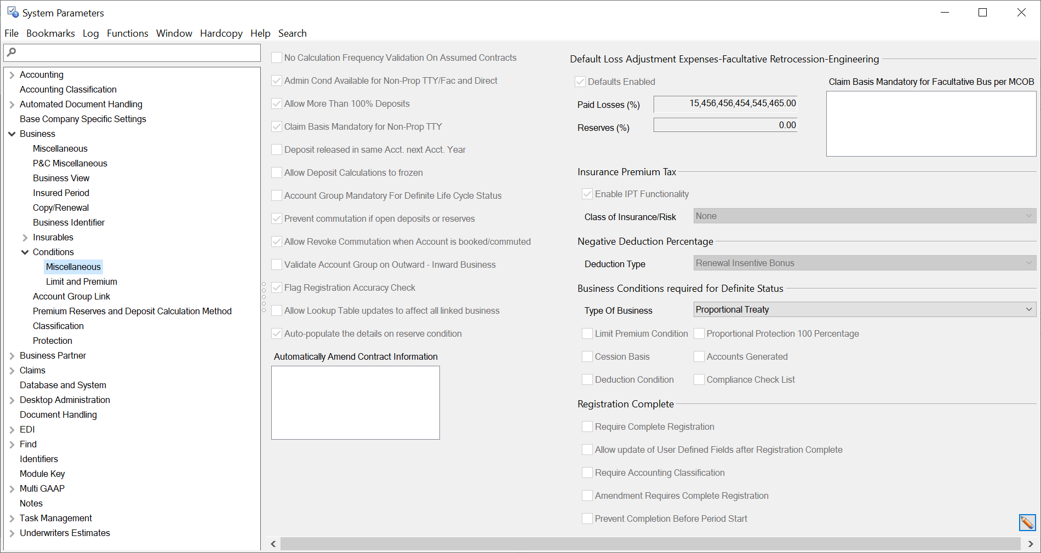Image resolution: width=1041 pixels, height=553 pixels.
Task: Click the System Parameters icon in the title bar
Action: click(x=11, y=11)
